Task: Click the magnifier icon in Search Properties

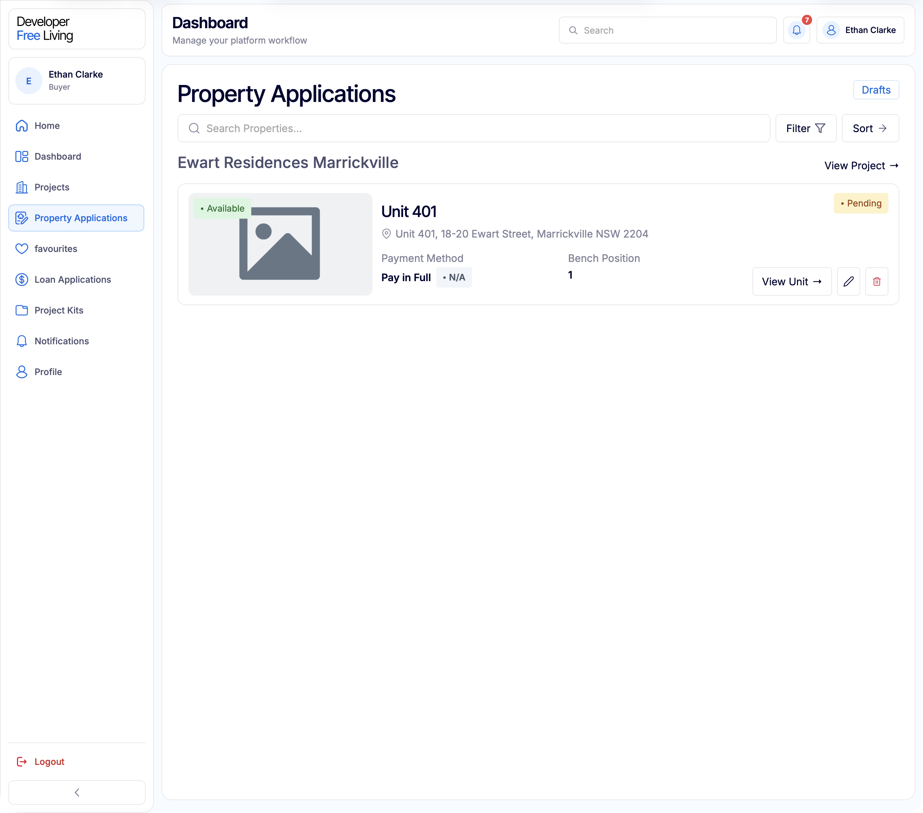Action: coord(194,128)
